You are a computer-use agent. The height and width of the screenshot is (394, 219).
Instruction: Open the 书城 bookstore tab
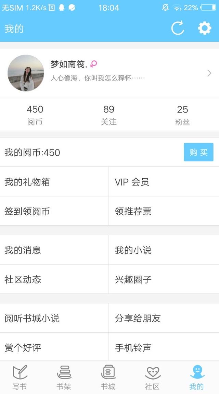coord(108,377)
